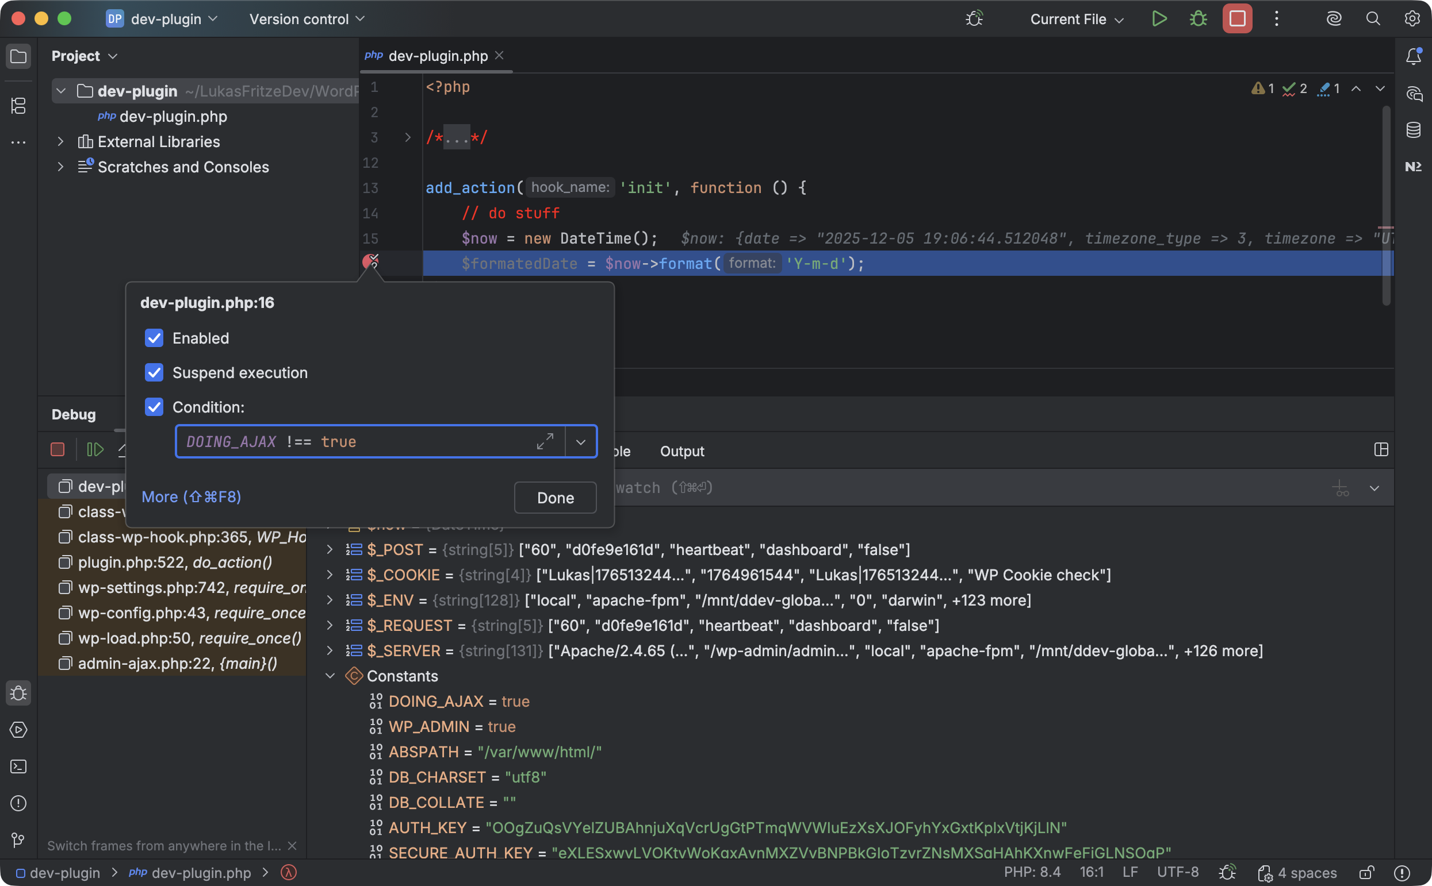The image size is (1432, 886).
Task: Open the condition history dropdown arrow
Action: (x=580, y=441)
